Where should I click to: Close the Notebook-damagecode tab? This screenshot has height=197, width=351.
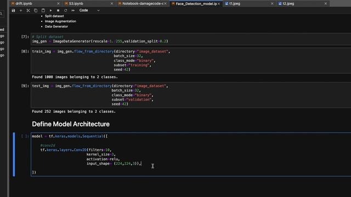point(166,4)
